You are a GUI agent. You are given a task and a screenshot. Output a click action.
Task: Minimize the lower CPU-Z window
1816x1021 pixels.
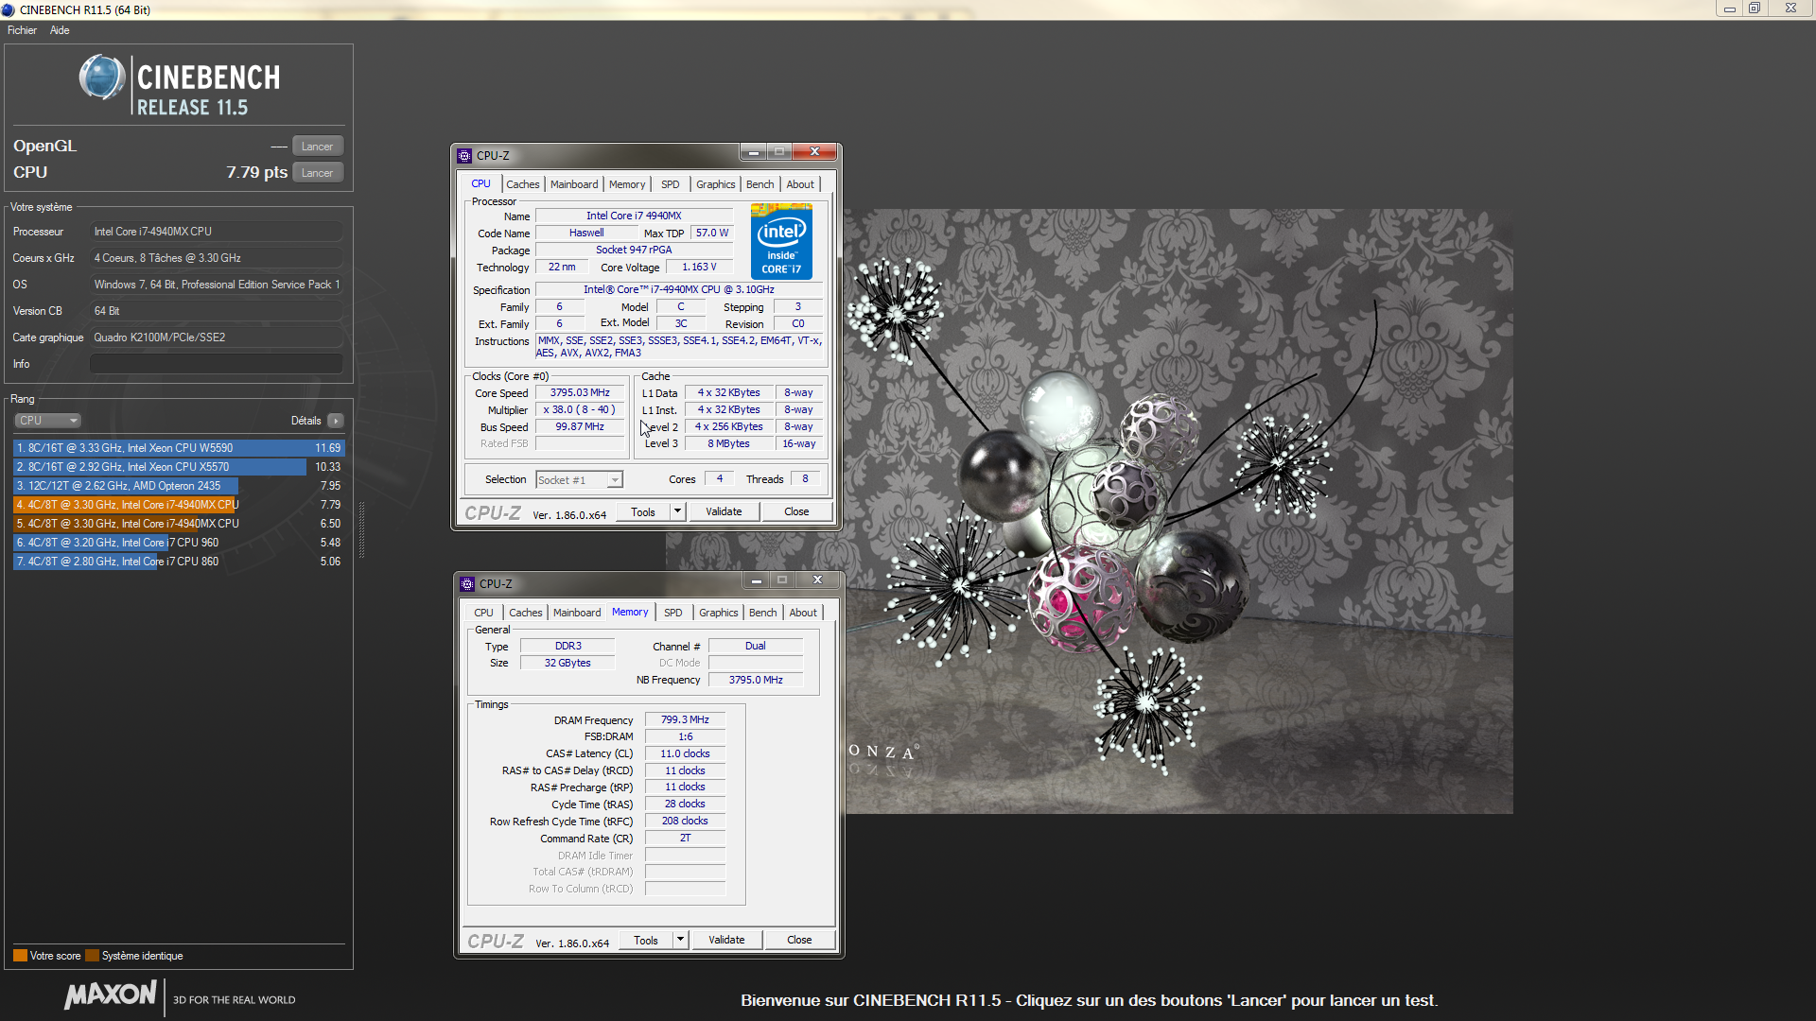(757, 580)
